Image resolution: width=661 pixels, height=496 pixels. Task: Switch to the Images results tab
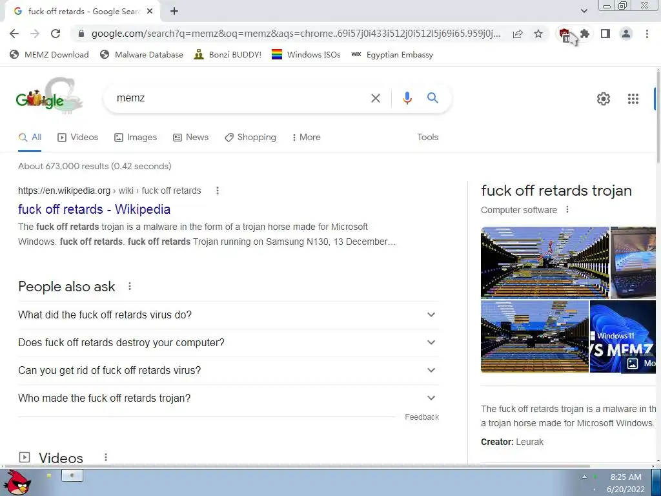click(136, 138)
